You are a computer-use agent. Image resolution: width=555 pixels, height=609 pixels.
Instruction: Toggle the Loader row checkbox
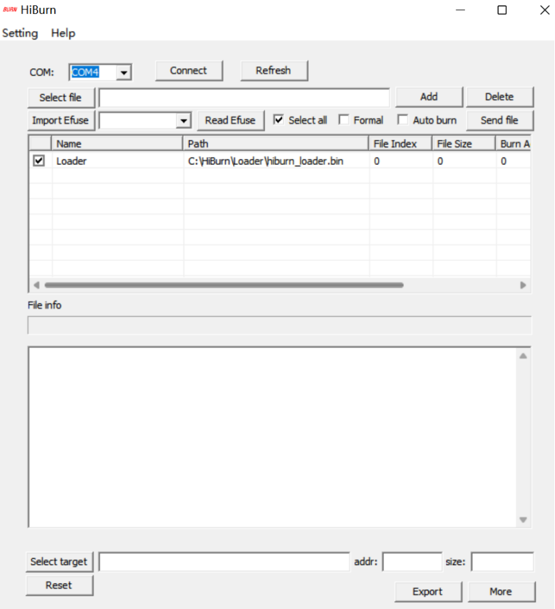click(x=39, y=160)
